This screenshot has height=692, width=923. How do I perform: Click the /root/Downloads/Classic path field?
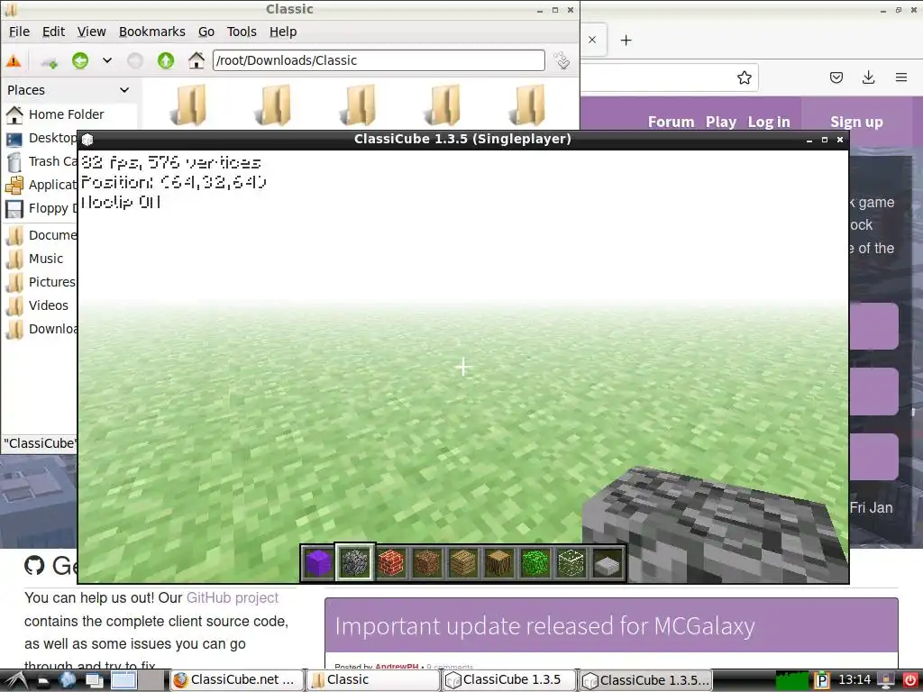[x=379, y=60]
